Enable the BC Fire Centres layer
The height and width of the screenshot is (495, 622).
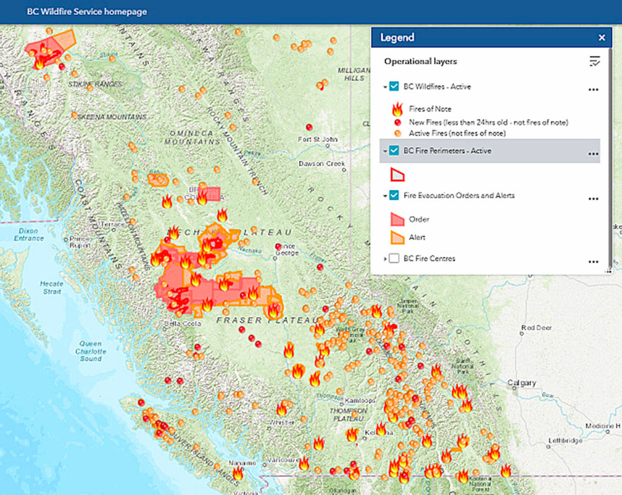click(394, 259)
